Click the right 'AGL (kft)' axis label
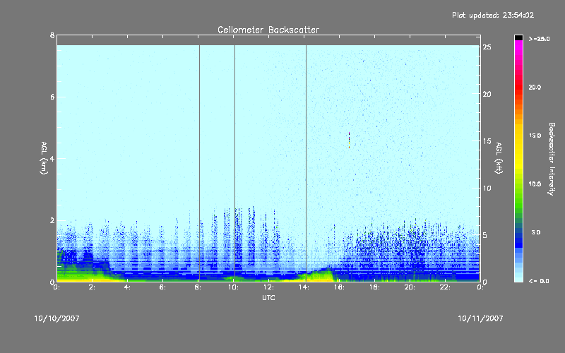The height and width of the screenshot is (353, 565). tap(499, 158)
